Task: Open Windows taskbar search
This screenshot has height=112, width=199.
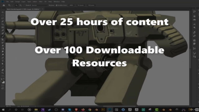Action: click(10, 110)
